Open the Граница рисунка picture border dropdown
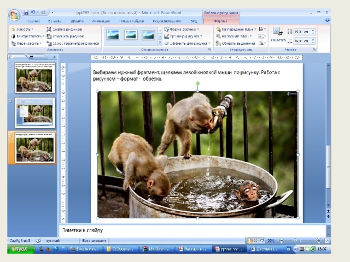 183,36
